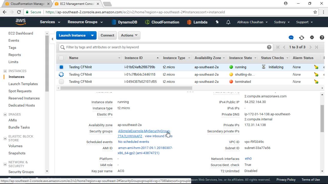The height and width of the screenshot is (184, 328).
Task: Click the AWS logo home icon
Action: (20, 22)
